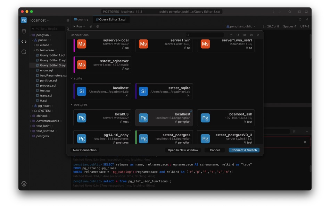
Task: Switch to the country tab
Action: (x=81, y=19)
